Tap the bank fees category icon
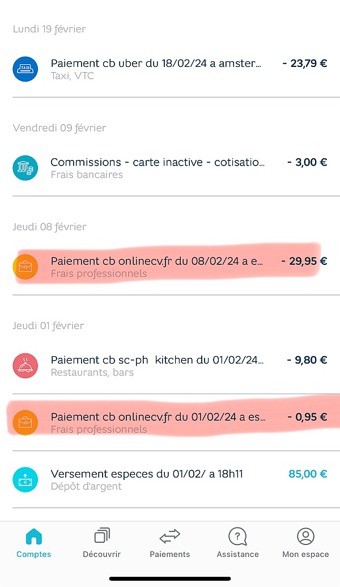 click(25, 168)
